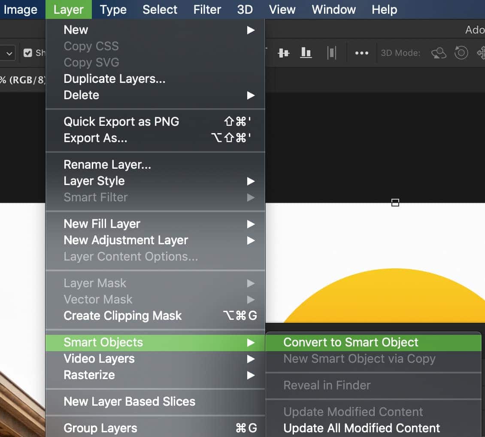Viewport: 485px width, 437px height.
Task: Select the 3D orbit camera icon
Action: pyautogui.click(x=439, y=53)
